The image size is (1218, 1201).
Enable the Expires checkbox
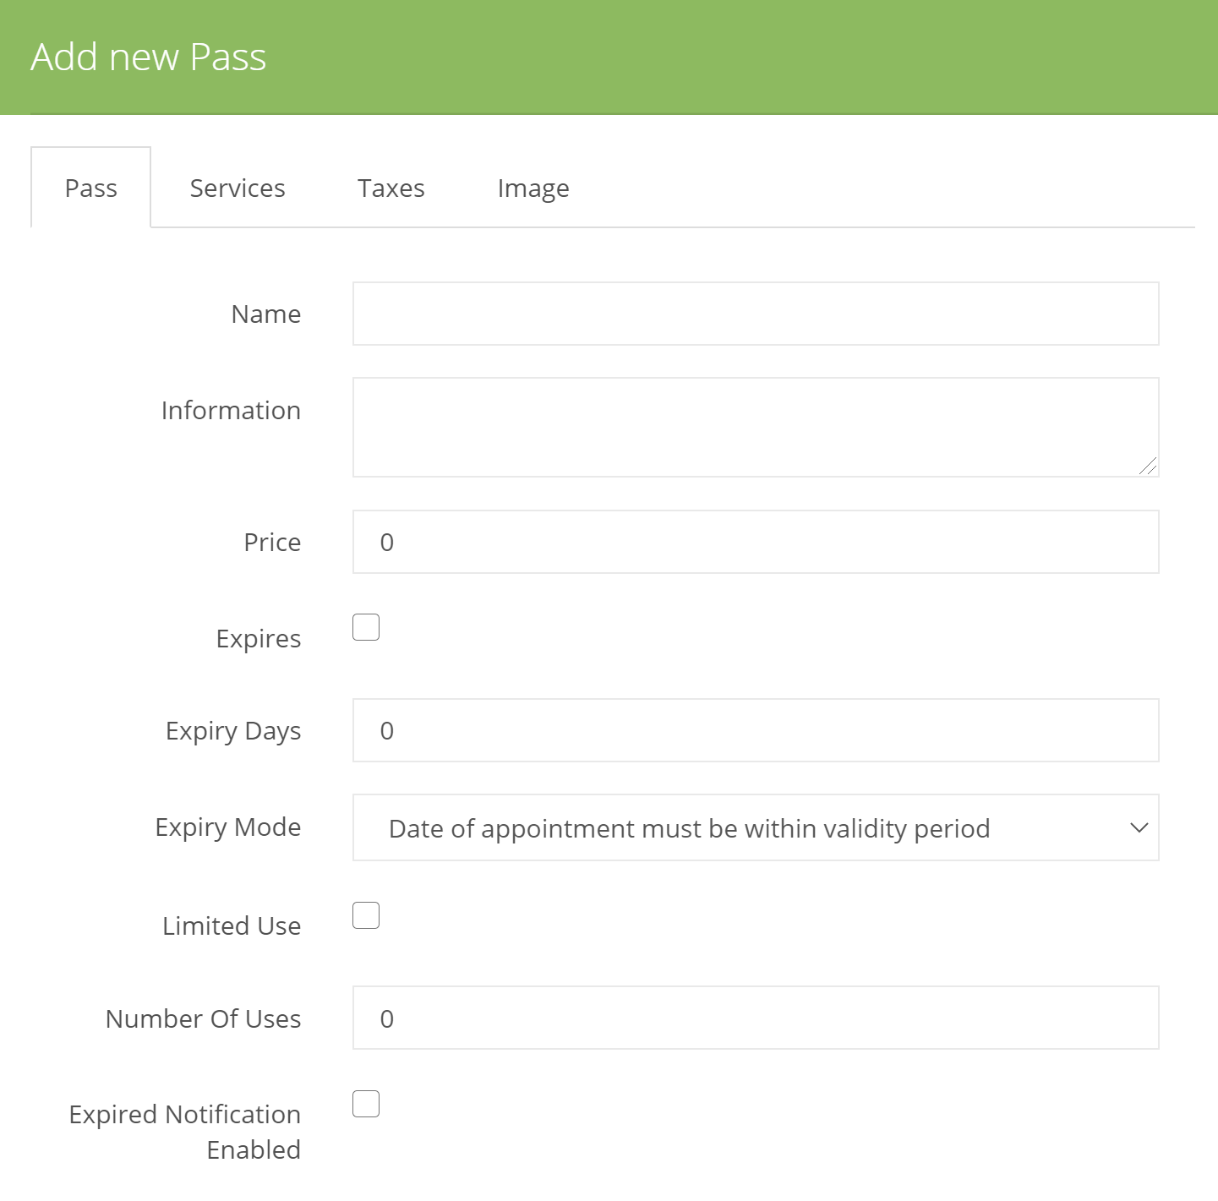tap(365, 626)
